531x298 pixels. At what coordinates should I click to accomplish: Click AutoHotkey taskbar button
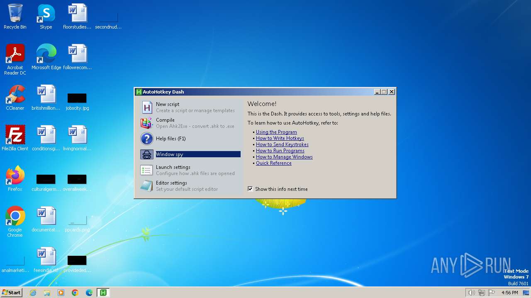(103, 293)
